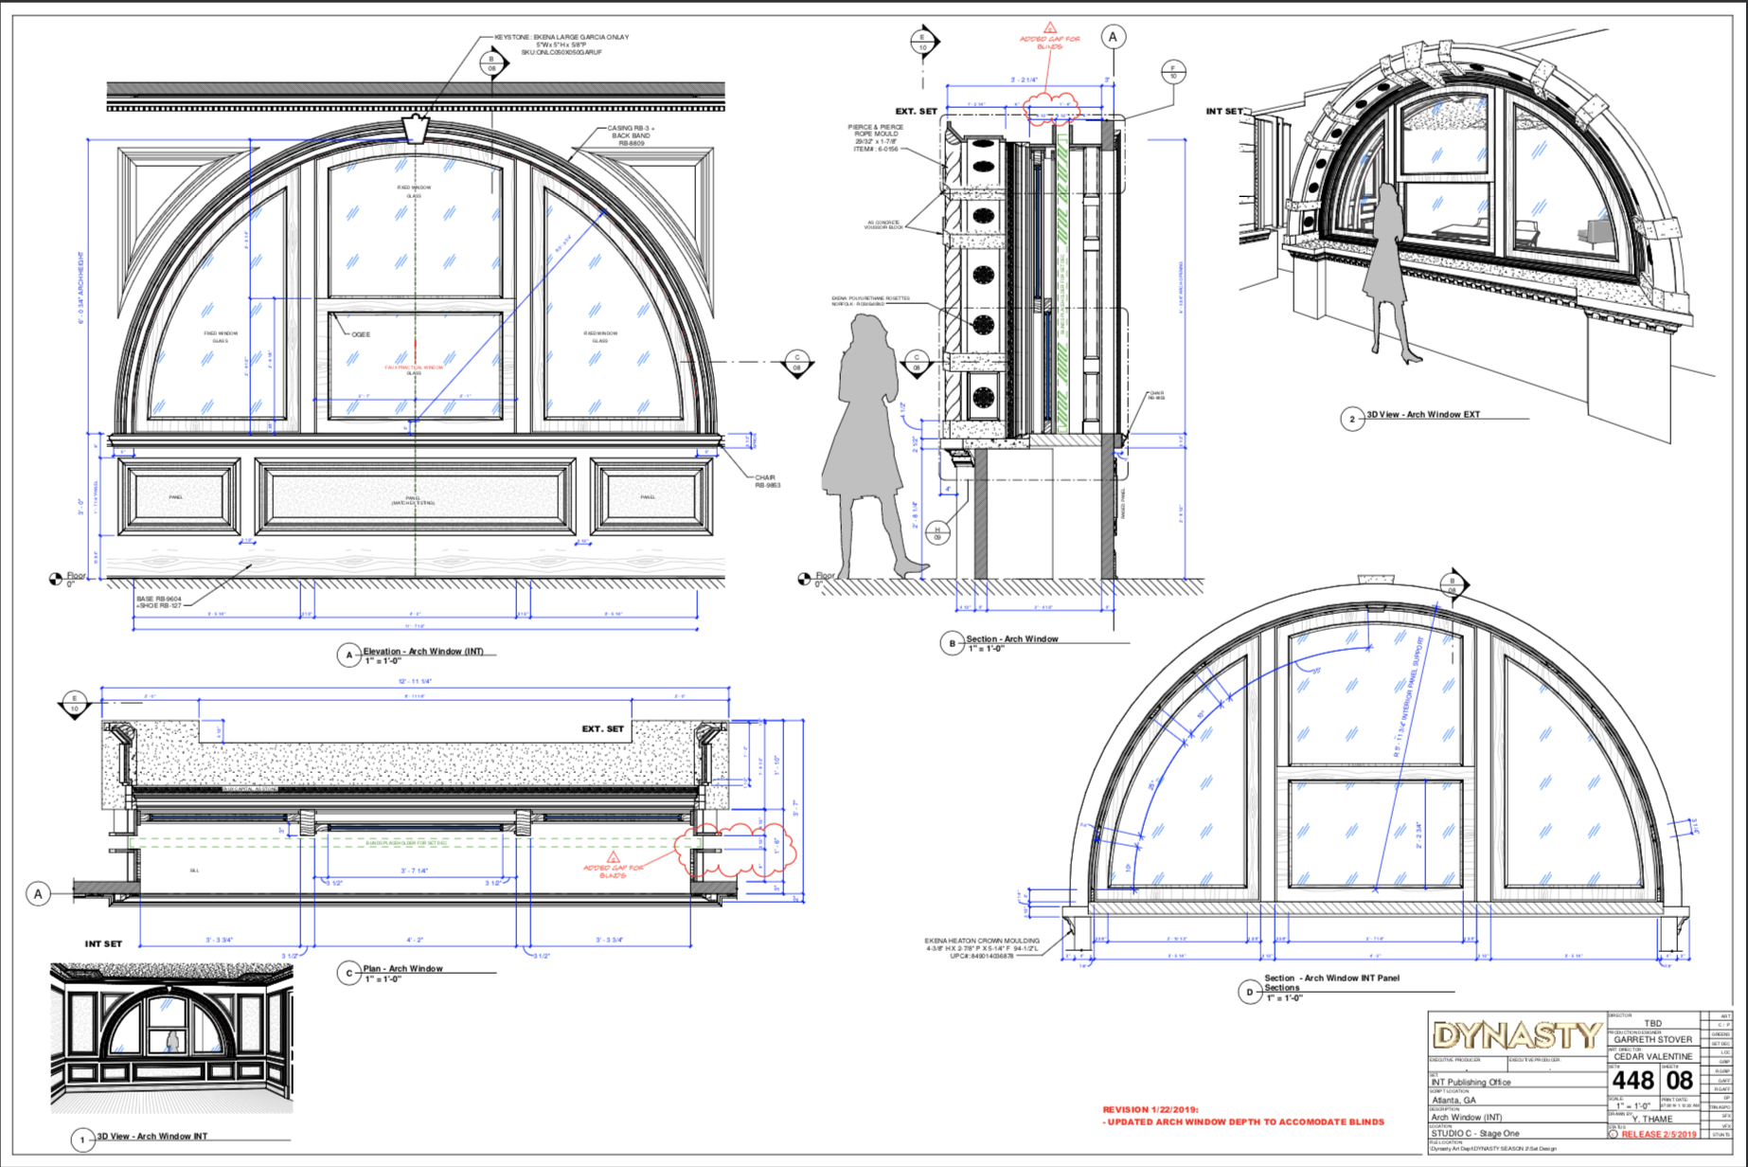Image resolution: width=1748 pixels, height=1167 pixels.
Task: Select the sheet number 08 in the title block
Action: click(x=1679, y=1081)
